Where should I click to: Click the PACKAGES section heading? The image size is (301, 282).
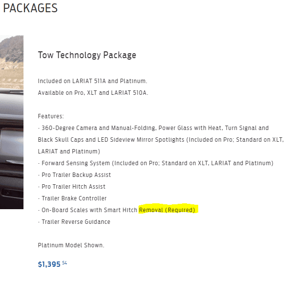click(x=30, y=8)
